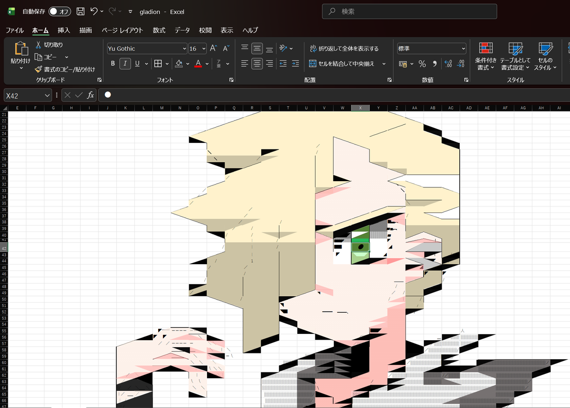Switch to the 挿入 tab

(x=64, y=30)
